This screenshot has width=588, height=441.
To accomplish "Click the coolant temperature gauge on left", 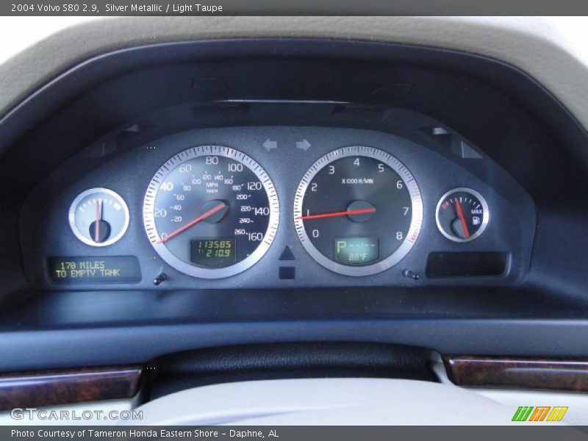I will 99,217.
